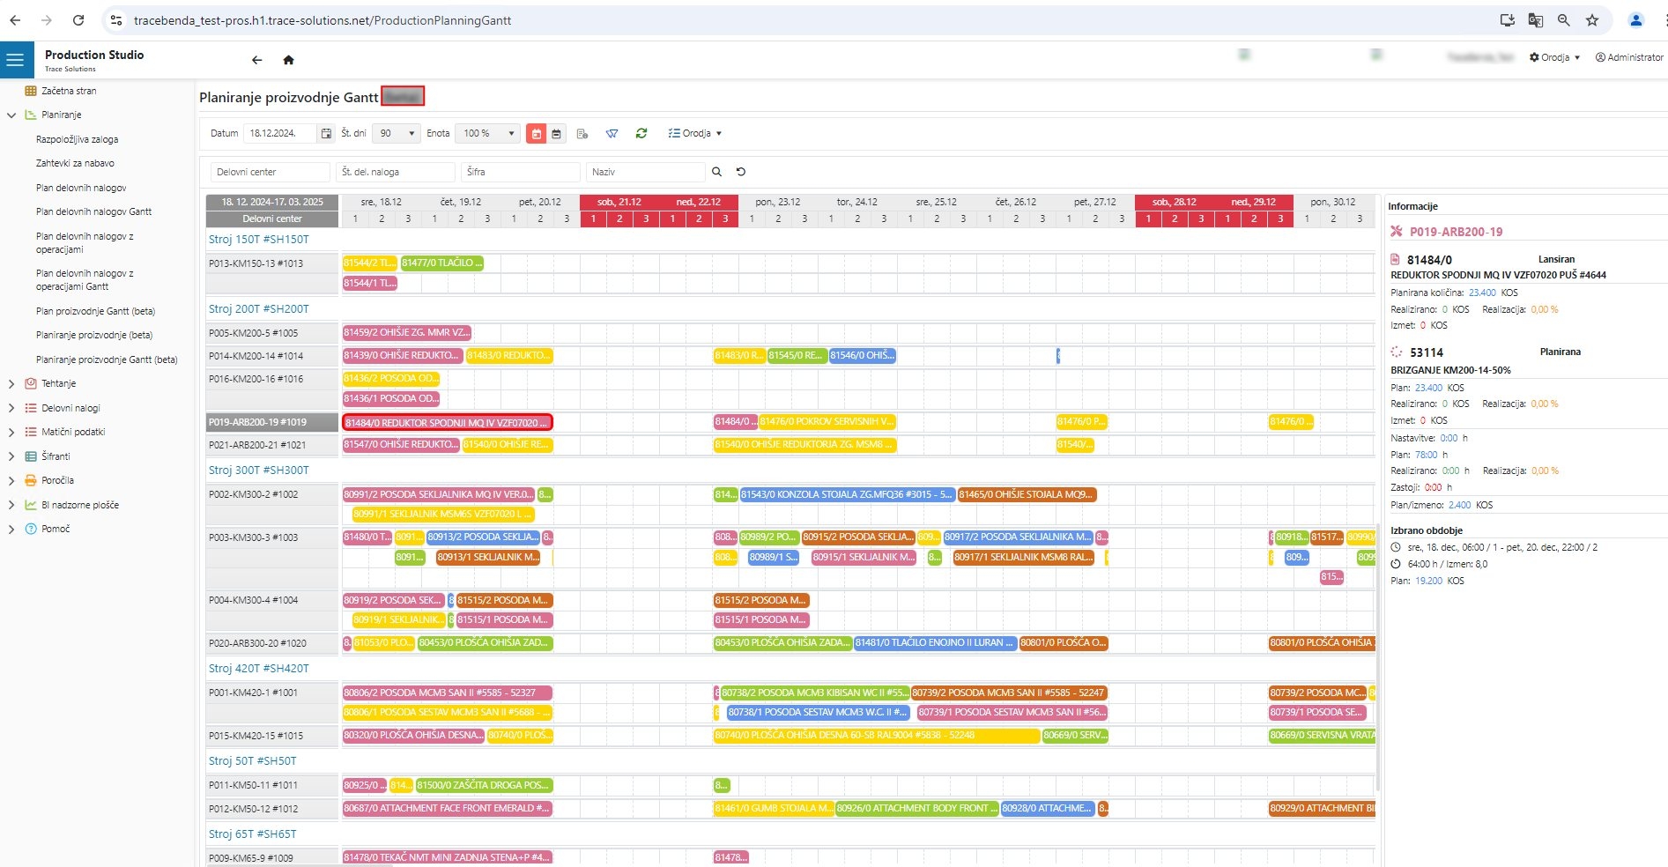Open the date picker calendar icon
Image resolution: width=1668 pixels, height=867 pixels.
(x=326, y=133)
